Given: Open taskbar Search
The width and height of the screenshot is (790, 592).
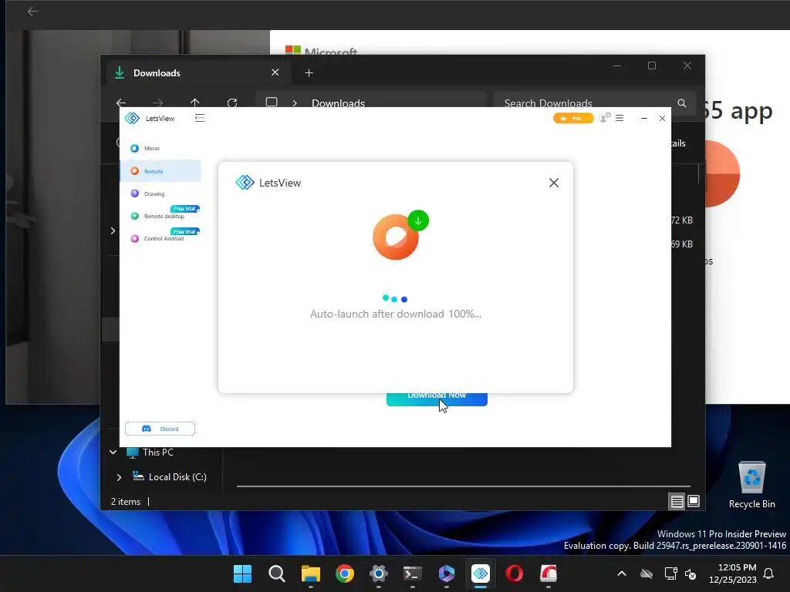Looking at the screenshot, I should (277, 573).
